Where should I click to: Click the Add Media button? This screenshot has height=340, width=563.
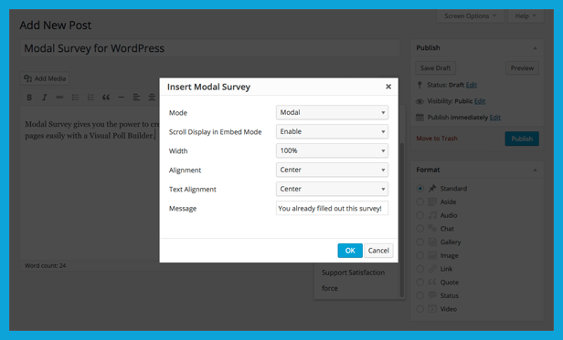coord(45,78)
